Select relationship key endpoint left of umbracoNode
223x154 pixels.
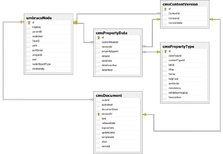22,22
